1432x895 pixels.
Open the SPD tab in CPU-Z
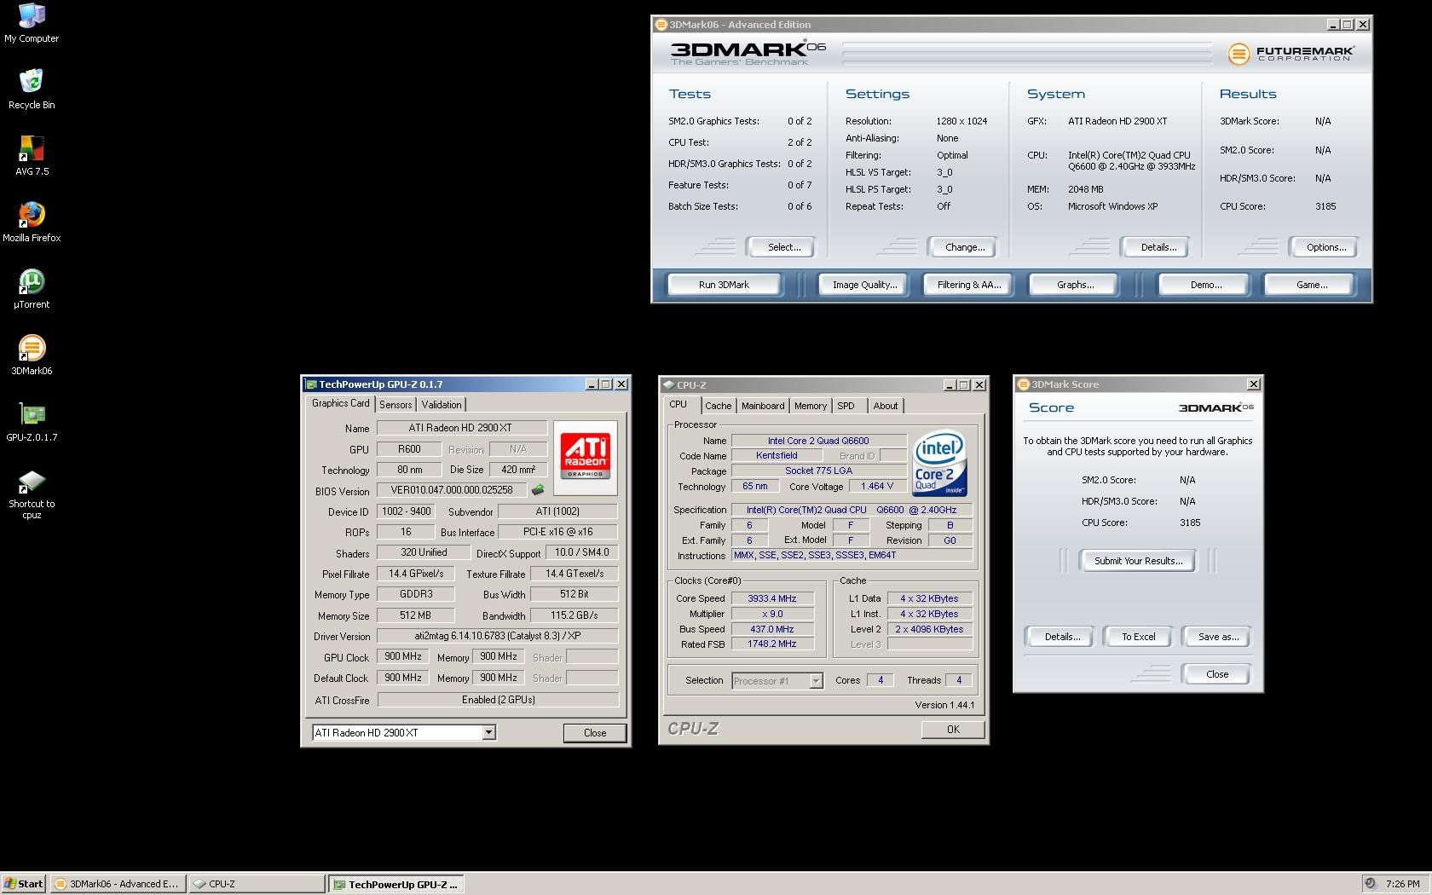(x=846, y=406)
